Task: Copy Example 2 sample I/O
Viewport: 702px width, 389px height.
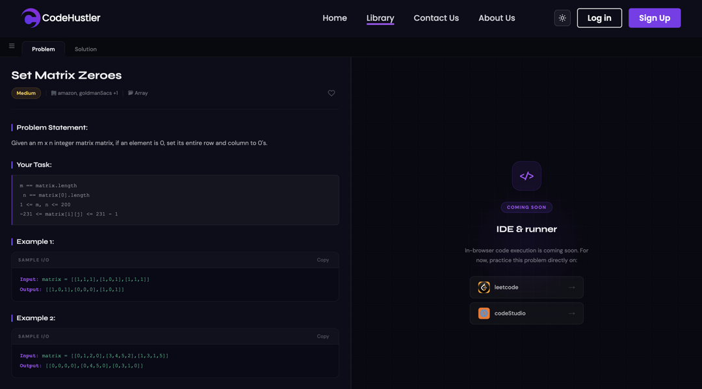Action: click(323, 336)
